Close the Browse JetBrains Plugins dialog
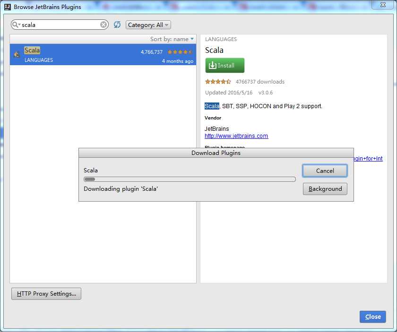The height and width of the screenshot is (332, 397). point(373,316)
